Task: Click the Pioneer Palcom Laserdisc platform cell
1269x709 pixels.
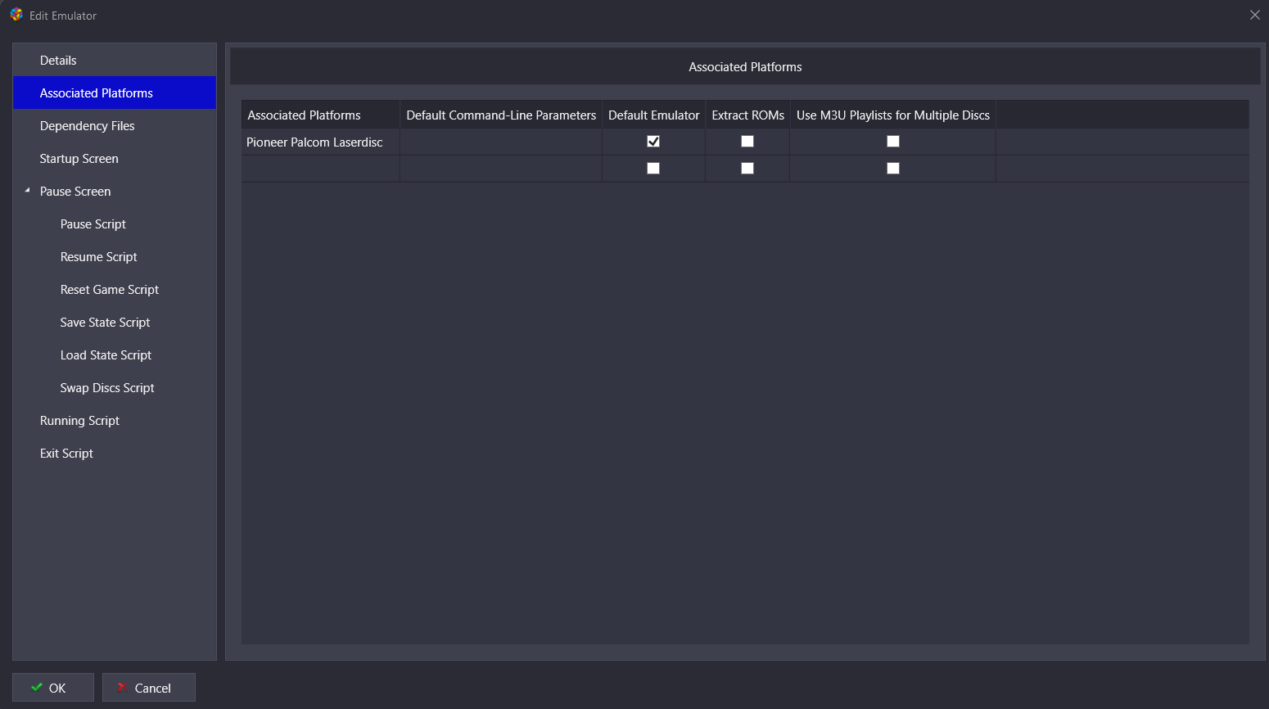Action: pyautogui.click(x=315, y=142)
